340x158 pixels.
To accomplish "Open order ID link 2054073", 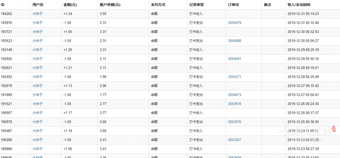I will 235,95.
